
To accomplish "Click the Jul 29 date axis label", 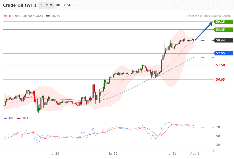I will coord(55,153).
